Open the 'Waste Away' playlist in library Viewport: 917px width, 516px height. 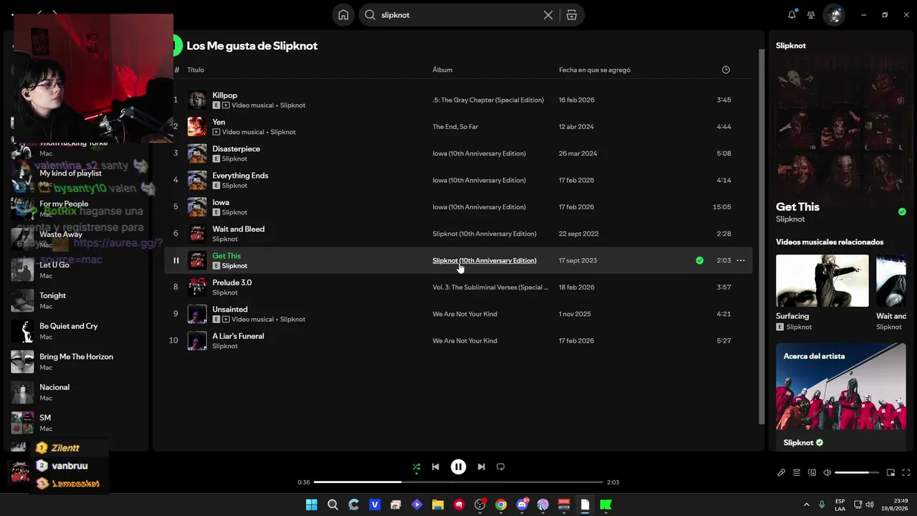point(61,234)
